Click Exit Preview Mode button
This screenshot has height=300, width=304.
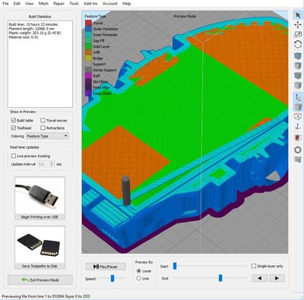40,280
